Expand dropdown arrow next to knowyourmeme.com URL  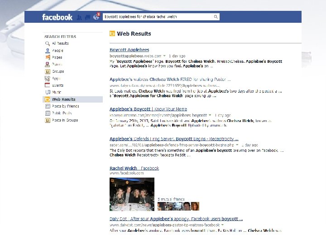[x=210, y=115]
